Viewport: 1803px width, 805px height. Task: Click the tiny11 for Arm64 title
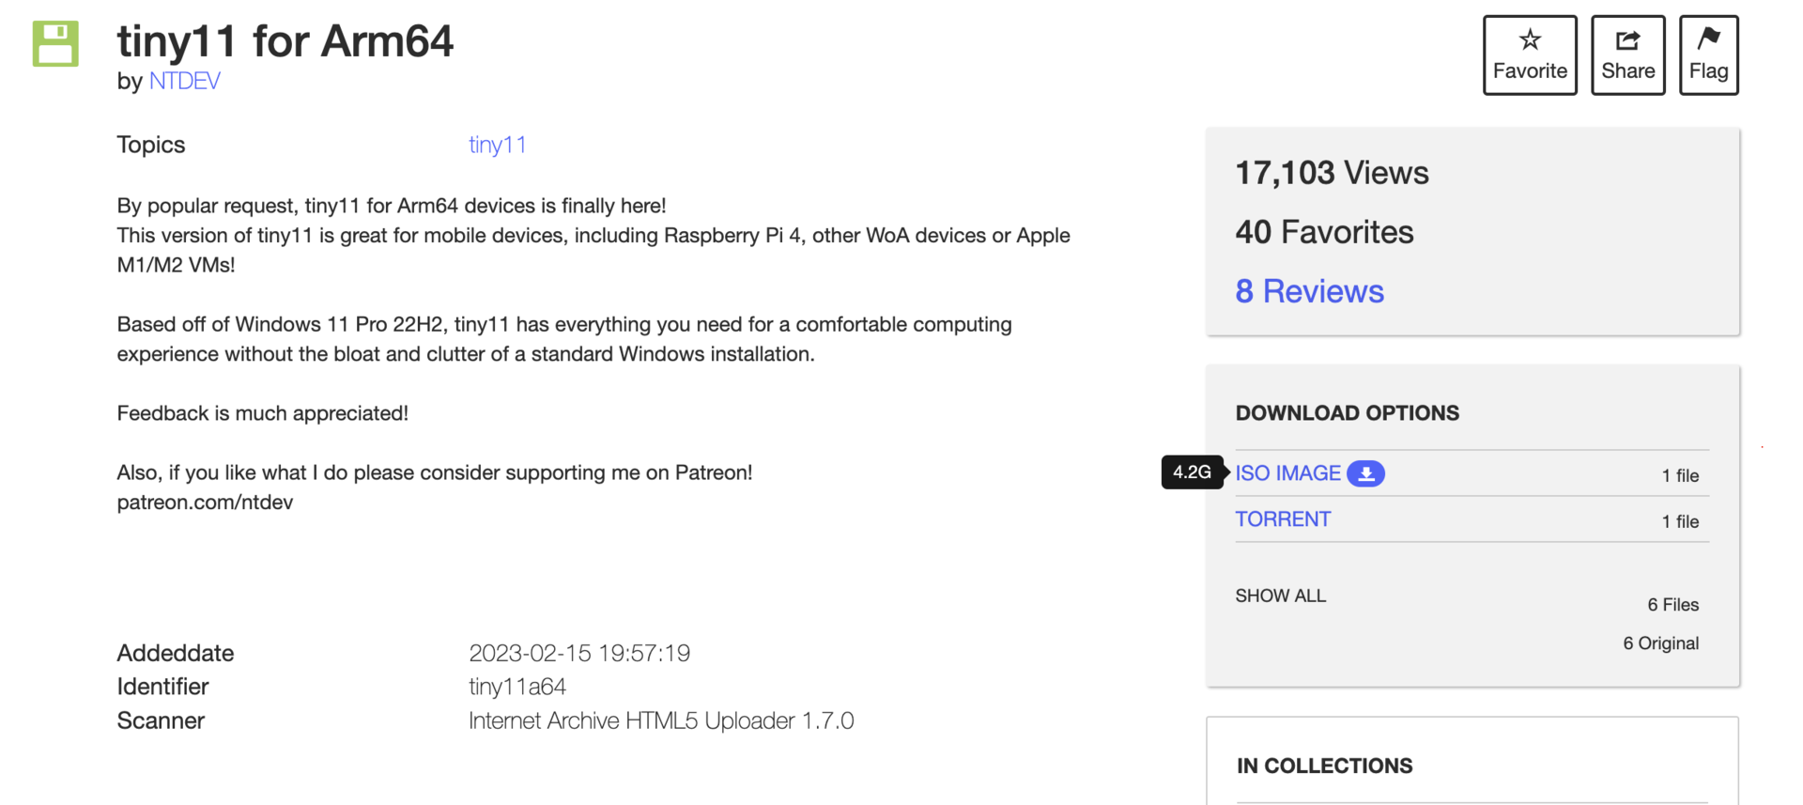pyautogui.click(x=285, y=41)
